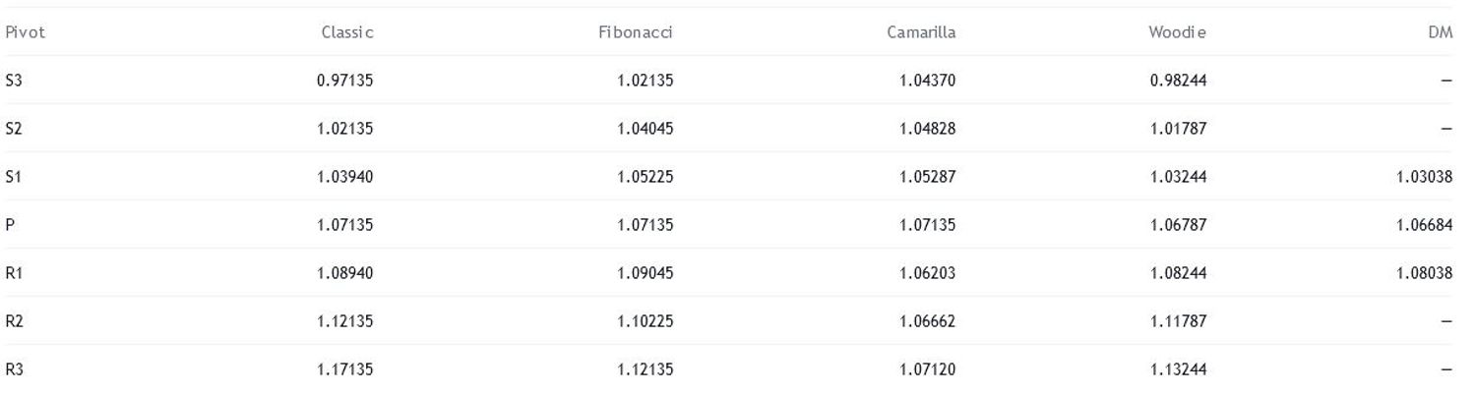Select the R1 row label
Image resolution: width=1476 pixels, height=395 pixels.
[14, 273]
